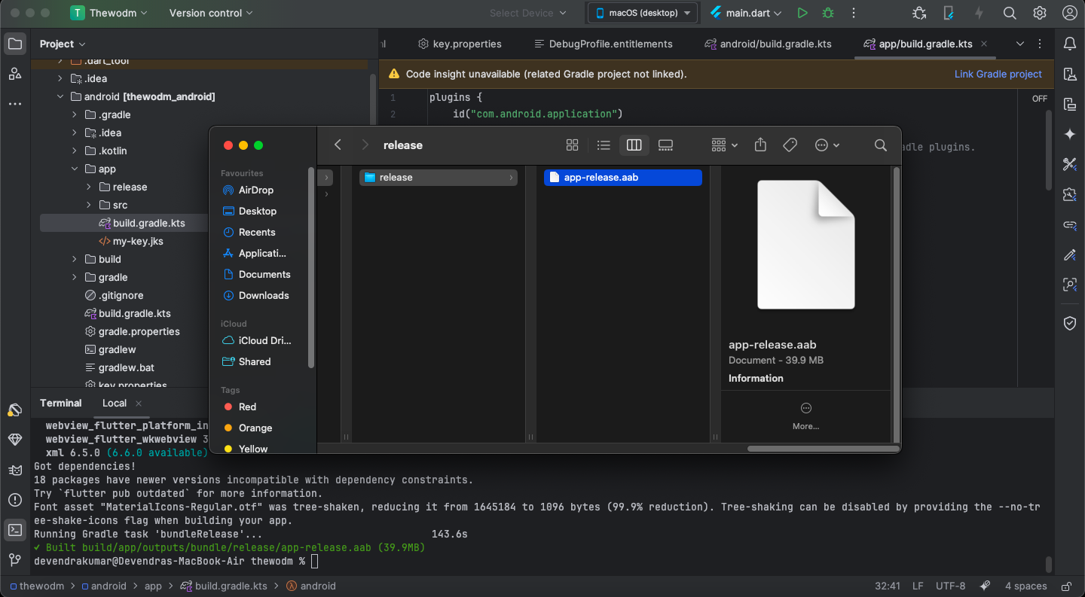
Task: Click the thewodm breadcrumb in status bar
Action: pos(35,586)
